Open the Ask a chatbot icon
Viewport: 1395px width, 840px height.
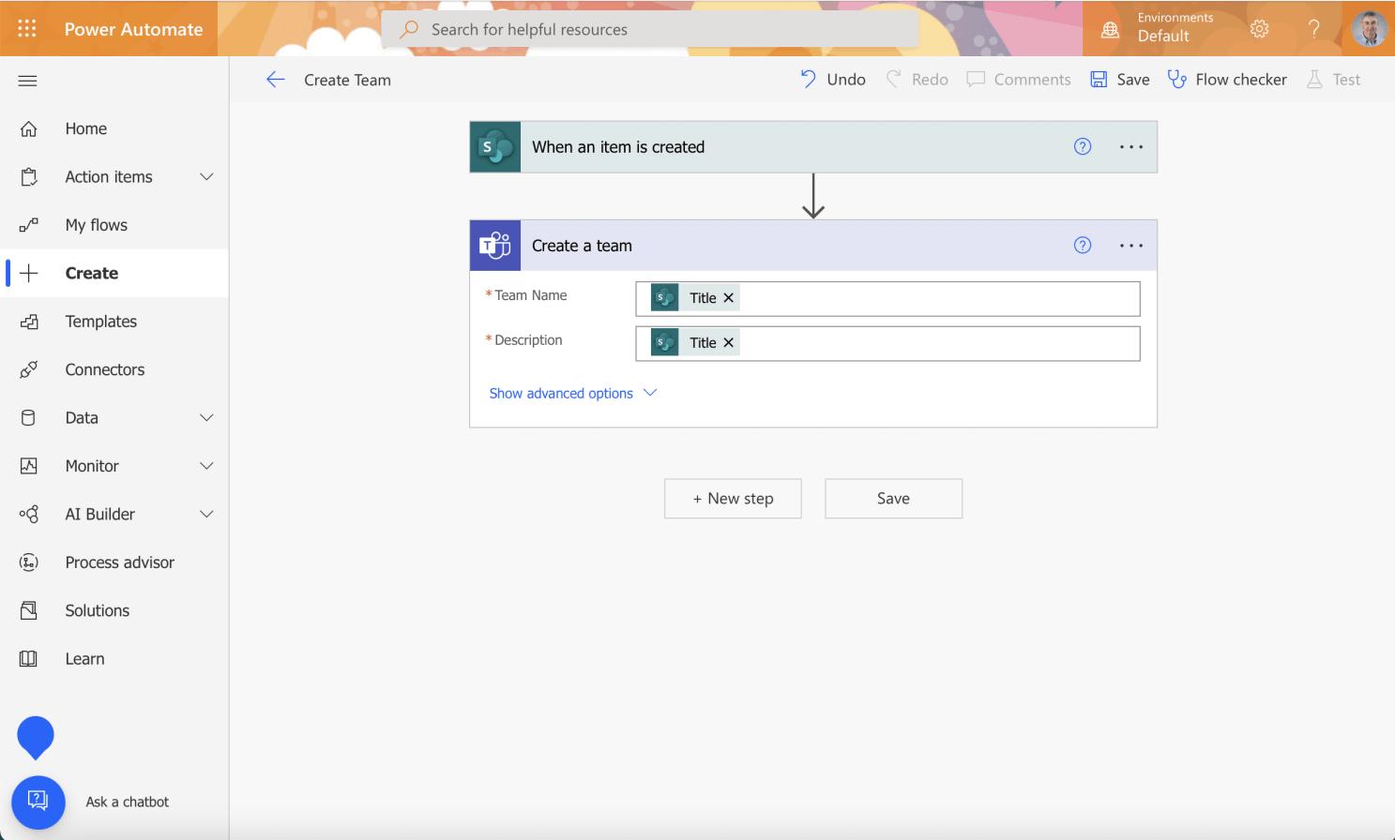(x=38, y=802)
